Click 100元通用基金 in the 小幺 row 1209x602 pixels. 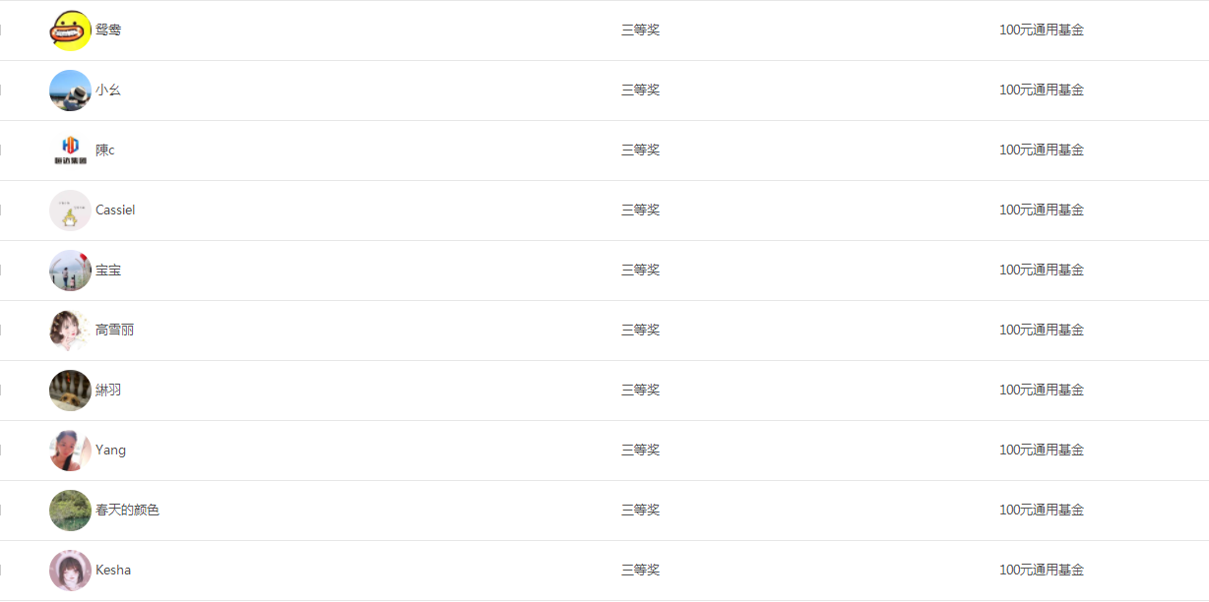click(1042, 90)
